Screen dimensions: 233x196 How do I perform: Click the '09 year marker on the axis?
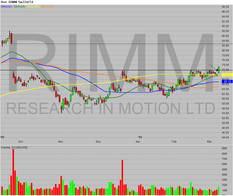pos(2,137)
